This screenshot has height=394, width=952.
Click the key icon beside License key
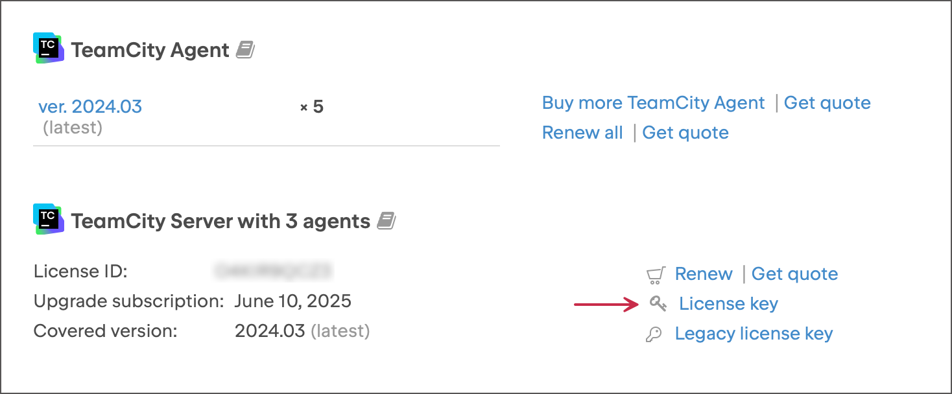pos(658,303)
